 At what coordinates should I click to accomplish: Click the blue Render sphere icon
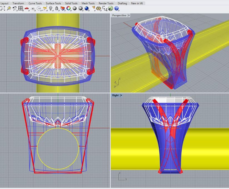(86, 9)
